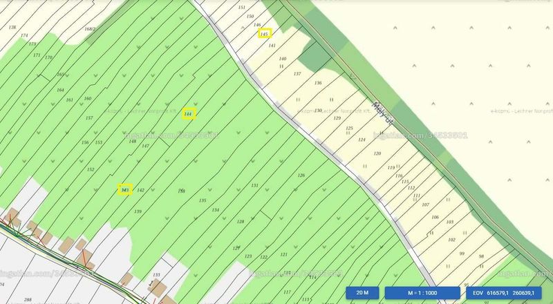Click parcel label 150
Viewport: 553px width, 304px height.
click(x=250, y=16)
